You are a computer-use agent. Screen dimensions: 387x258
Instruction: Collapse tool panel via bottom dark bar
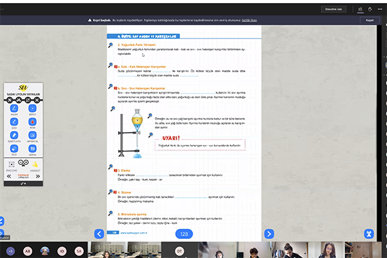pyautogui.click(x=23, y=184)
